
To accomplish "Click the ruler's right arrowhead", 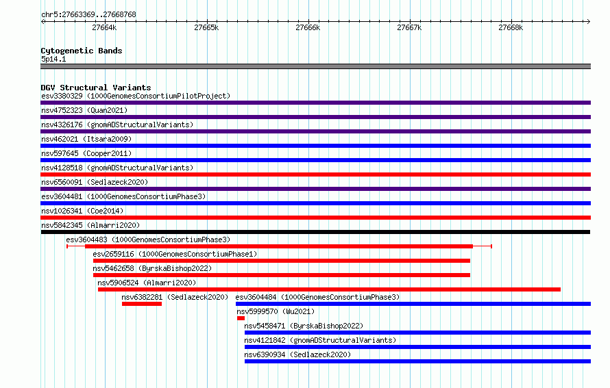I will pyautogui.click(x=589, y=21).
